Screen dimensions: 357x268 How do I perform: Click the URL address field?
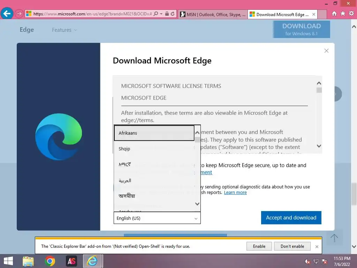[92, 14]
